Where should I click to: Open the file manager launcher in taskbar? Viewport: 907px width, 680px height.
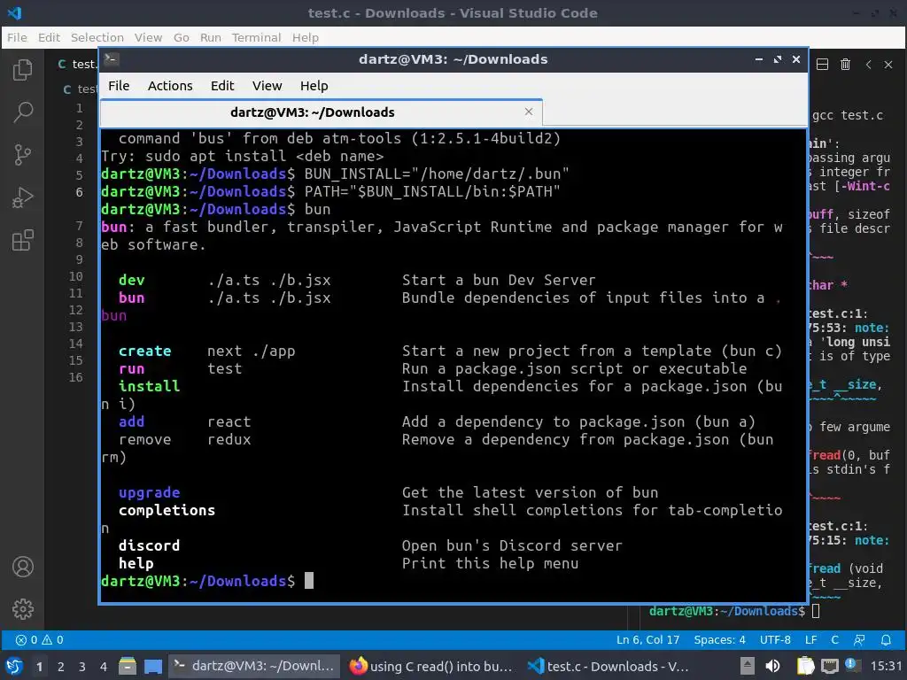pyautogui.click(x=128, y=666)
